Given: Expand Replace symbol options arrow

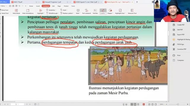Looking at the screenshot, I should 73,13.
